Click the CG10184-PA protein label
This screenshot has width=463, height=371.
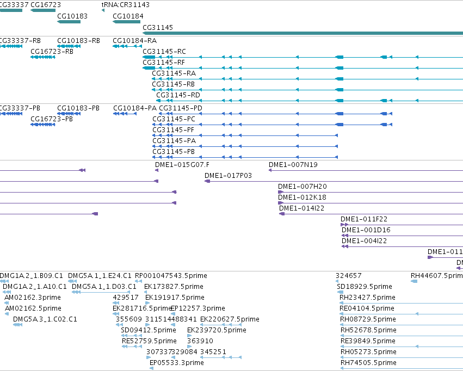coord(135,108)
